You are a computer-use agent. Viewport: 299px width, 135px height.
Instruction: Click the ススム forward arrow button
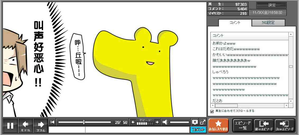(x=41, y=125)
